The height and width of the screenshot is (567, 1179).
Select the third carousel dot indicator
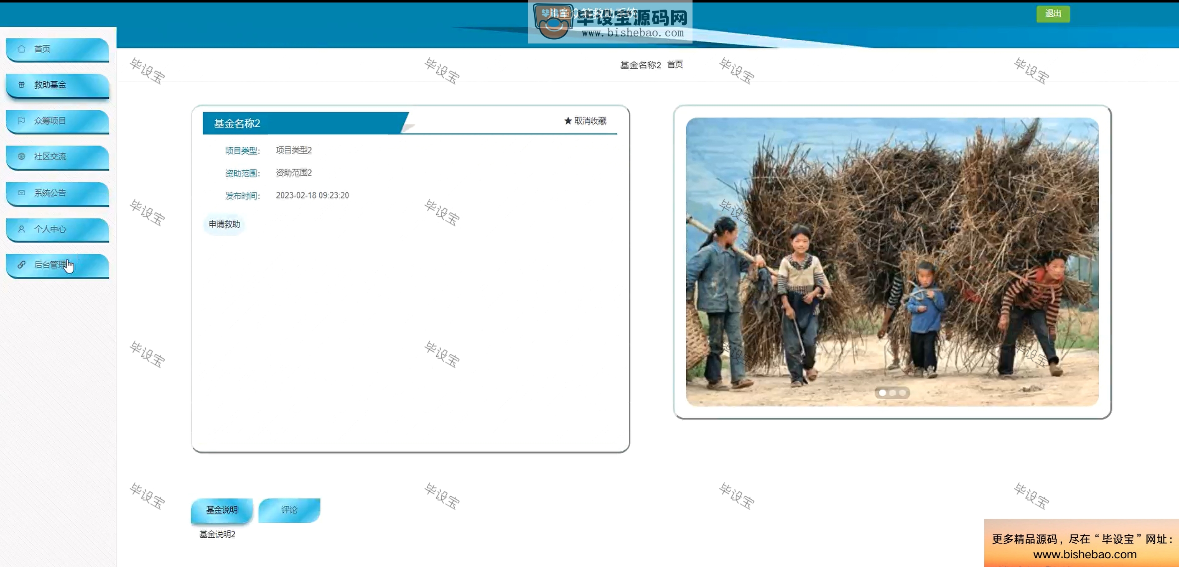pos(902,393)
